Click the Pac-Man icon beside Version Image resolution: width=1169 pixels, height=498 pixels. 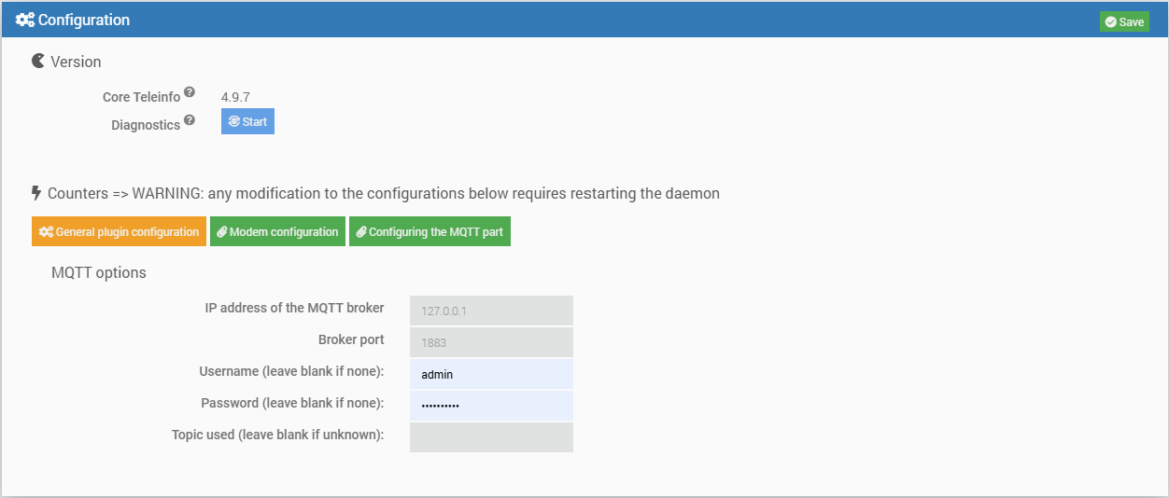(x=38, y=62)
